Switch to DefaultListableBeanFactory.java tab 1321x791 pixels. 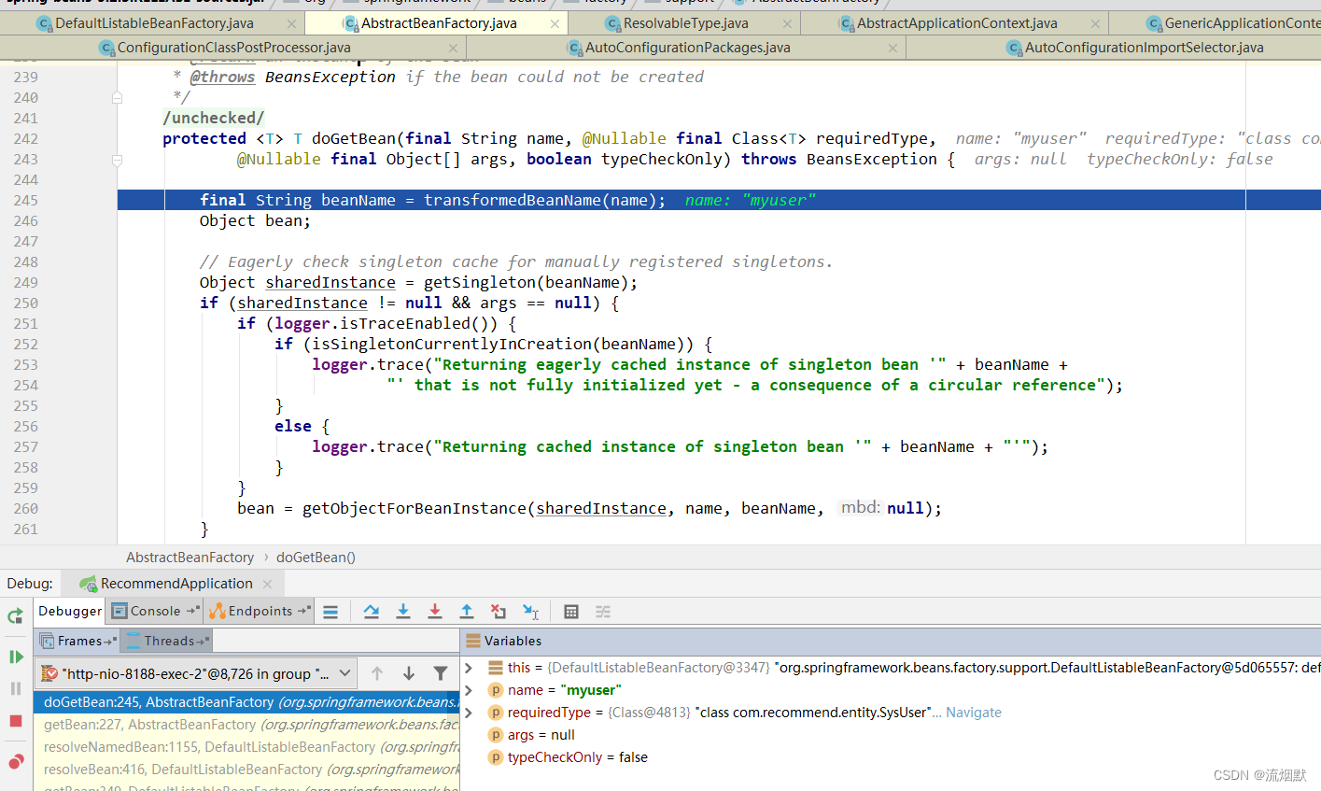tap(154, 22)
